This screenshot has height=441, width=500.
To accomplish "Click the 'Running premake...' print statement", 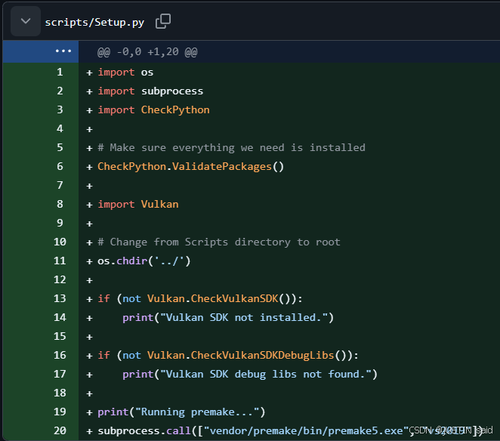I will 181,412.
